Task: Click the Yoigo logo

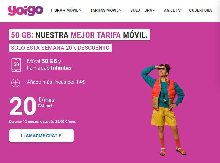Action: [26, 11]
